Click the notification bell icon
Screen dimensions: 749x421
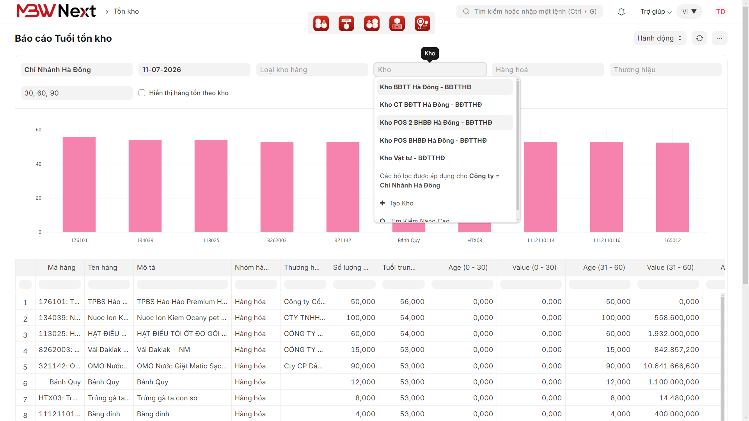[x=621, y=12]
